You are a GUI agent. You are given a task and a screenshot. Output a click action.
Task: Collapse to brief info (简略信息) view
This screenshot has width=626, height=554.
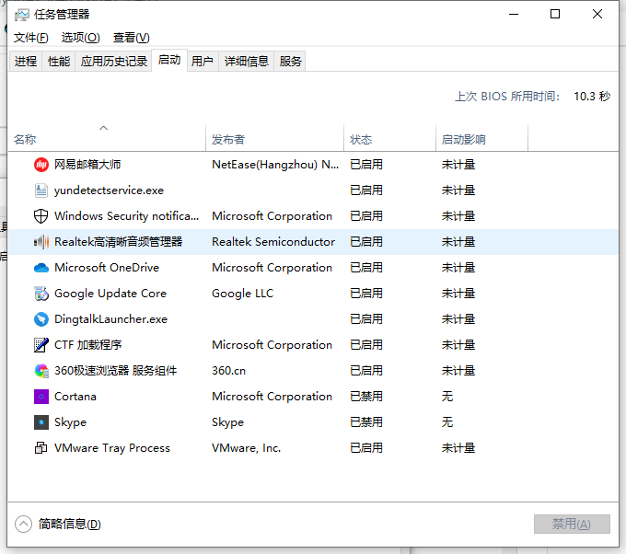tap(59, 524)
